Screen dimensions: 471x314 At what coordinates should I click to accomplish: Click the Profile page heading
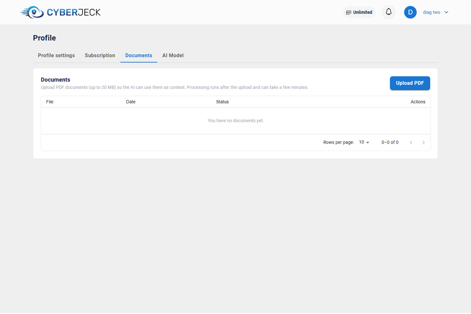coord(44,38)
